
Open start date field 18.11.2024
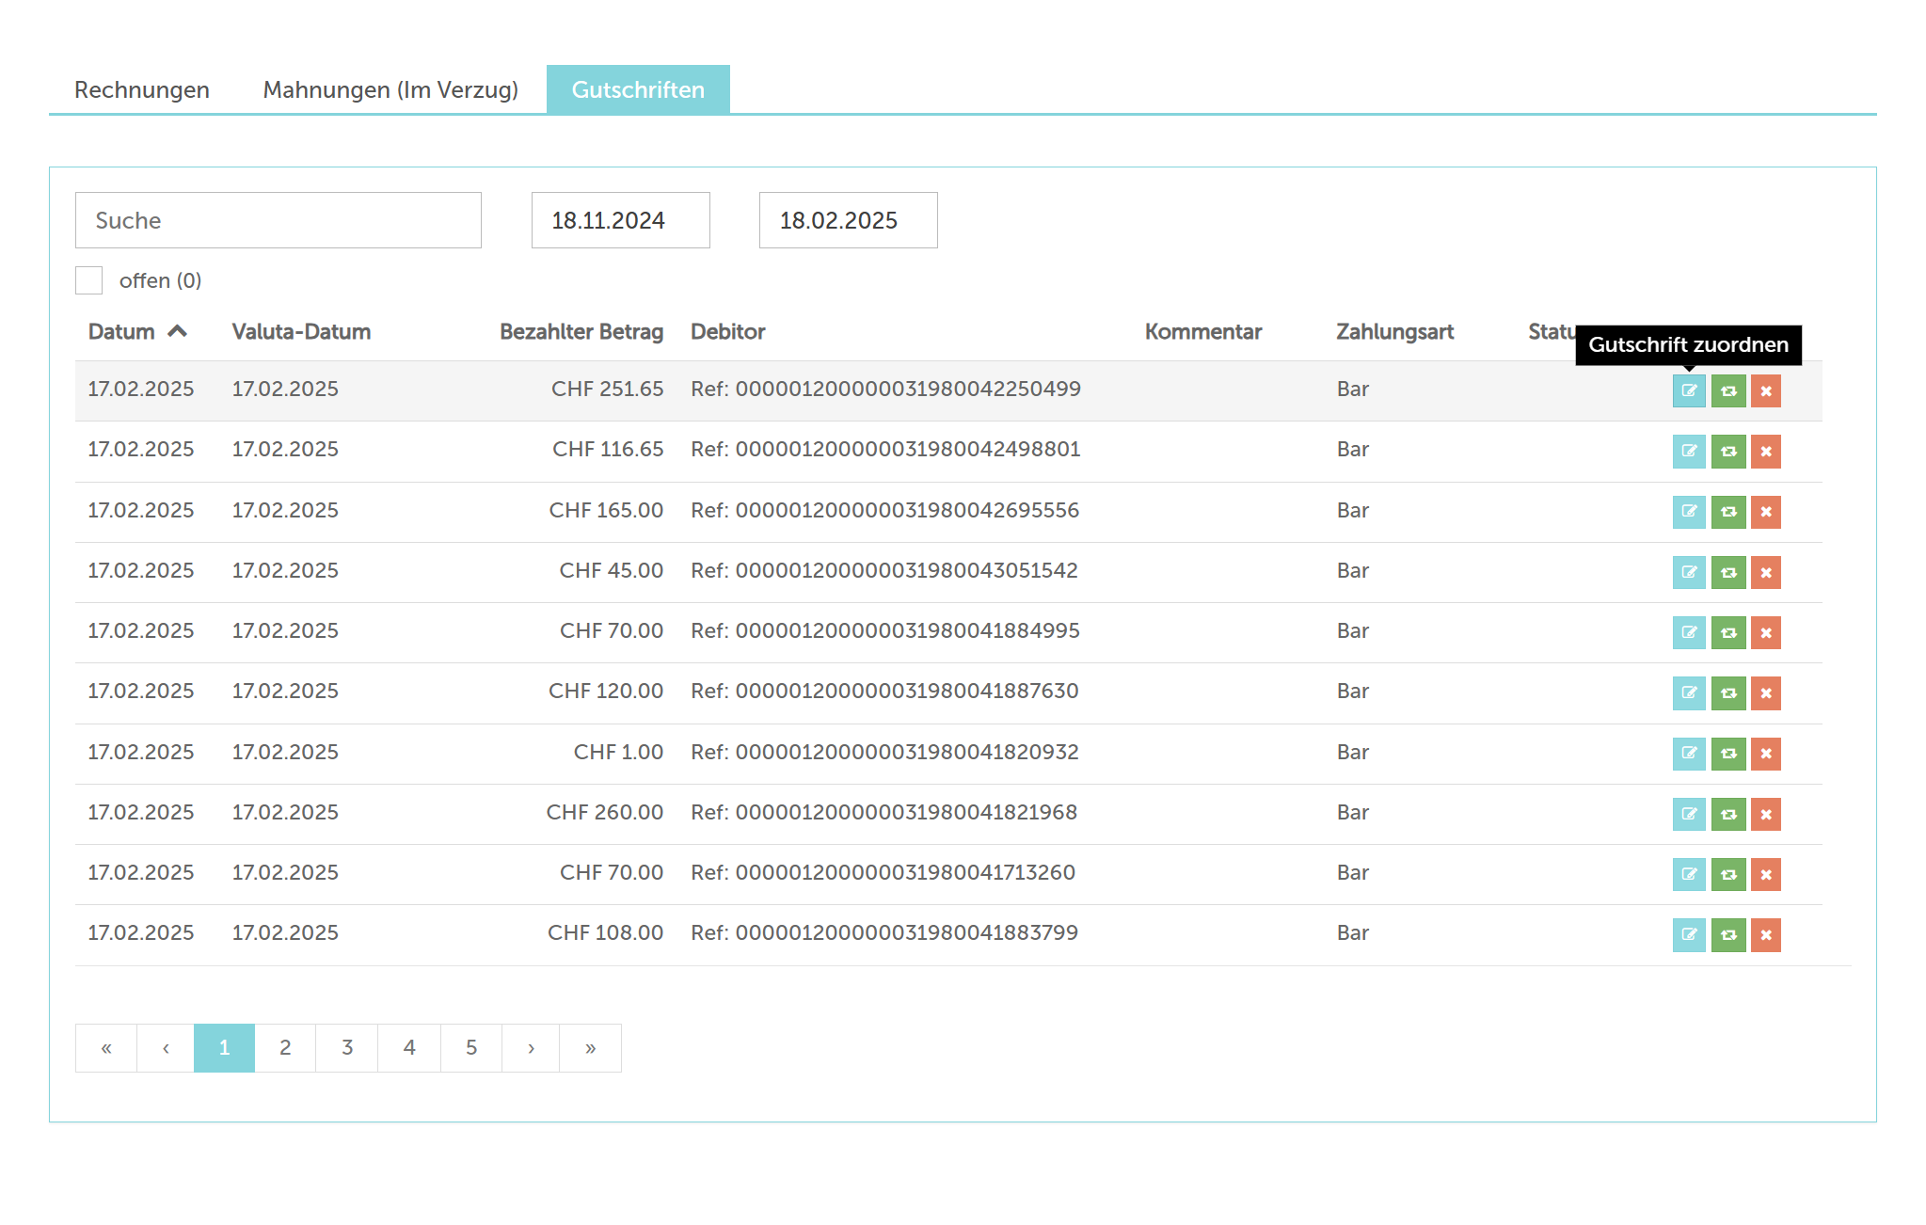(x=621, y=220)
